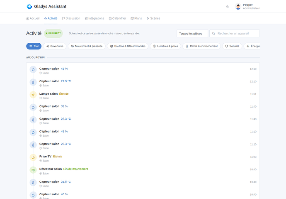Click humidity icon for 43 % entry

(33, 132)
